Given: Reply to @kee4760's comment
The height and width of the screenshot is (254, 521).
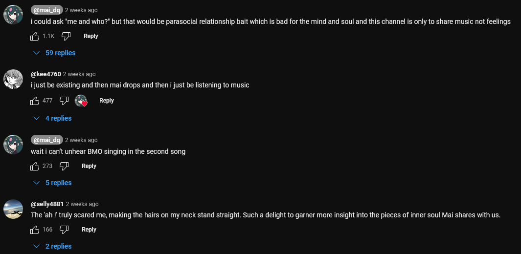Looking at the screenshot, I should click(106, 101).
